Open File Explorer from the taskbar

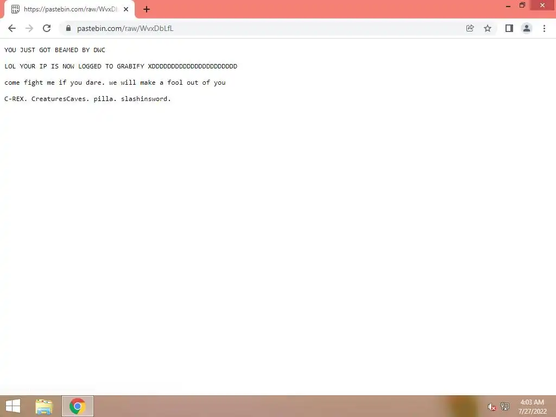coord(44,406)
